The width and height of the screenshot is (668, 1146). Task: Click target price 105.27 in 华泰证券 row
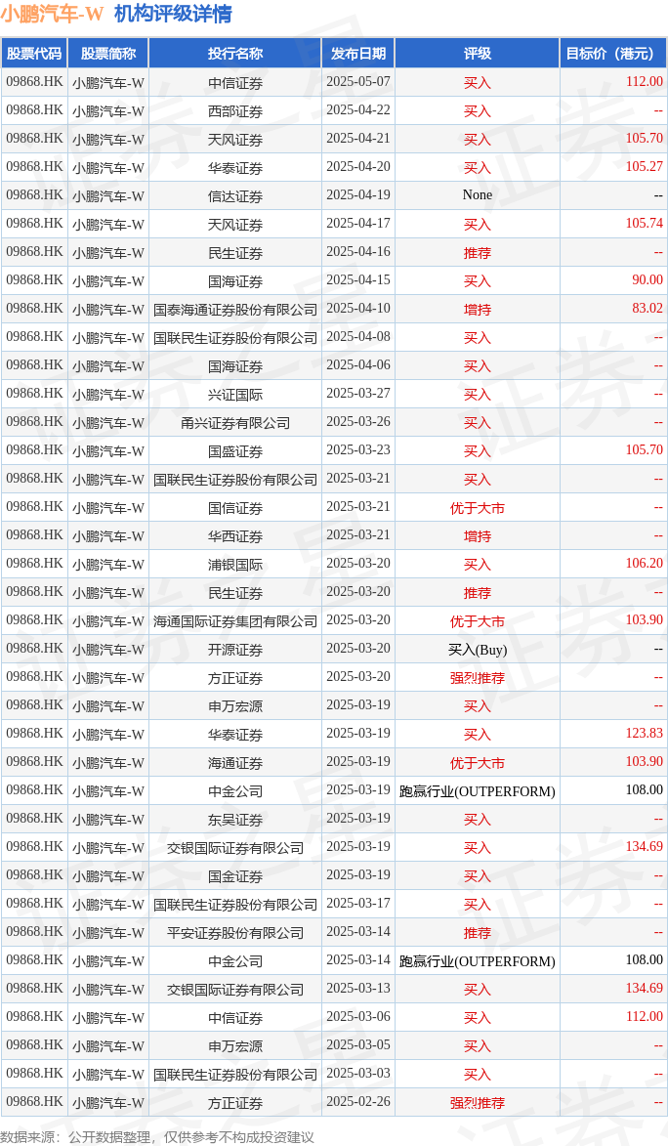click(644, 167)
